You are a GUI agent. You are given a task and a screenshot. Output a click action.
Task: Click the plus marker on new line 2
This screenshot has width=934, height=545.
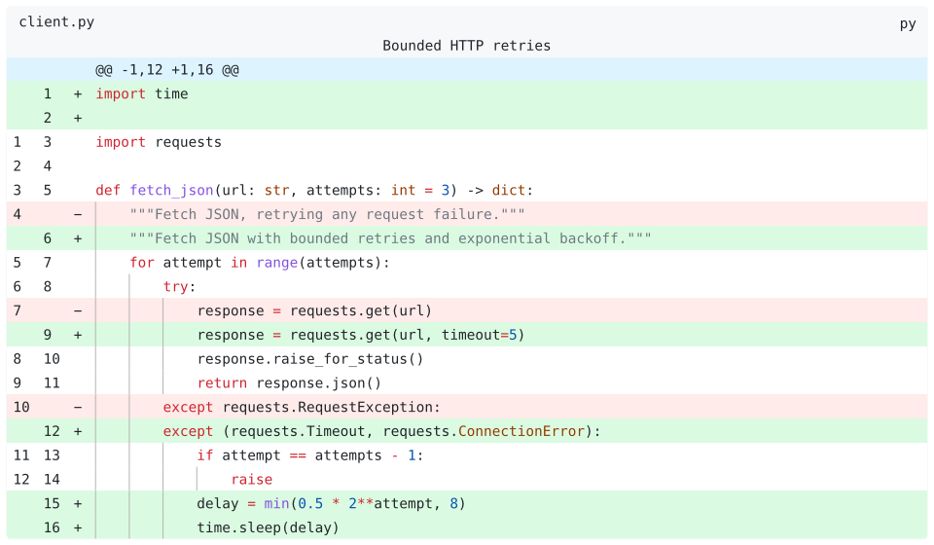coord(78,118)
